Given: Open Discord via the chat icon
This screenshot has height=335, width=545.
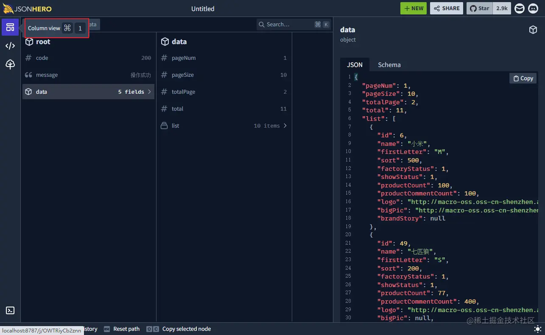Looking at the screenshot, I should pyautogui.click(x=533, y=8).
